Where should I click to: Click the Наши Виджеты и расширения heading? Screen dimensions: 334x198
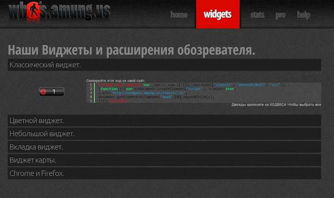click(132, 50)
